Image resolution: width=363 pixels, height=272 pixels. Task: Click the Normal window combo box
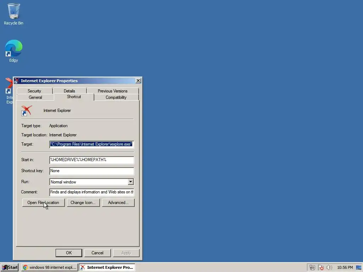[92, 182]
